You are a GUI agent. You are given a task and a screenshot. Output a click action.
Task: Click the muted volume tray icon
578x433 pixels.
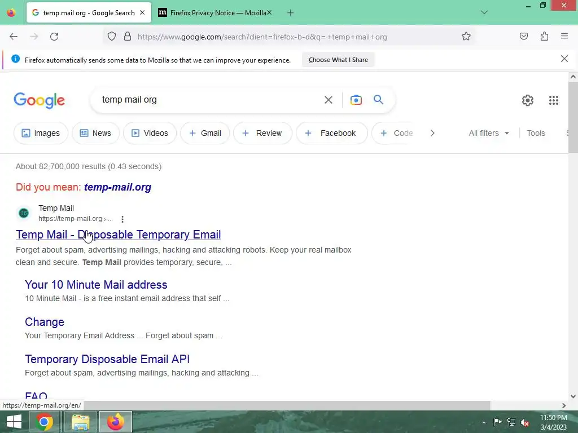pos(525,422)
